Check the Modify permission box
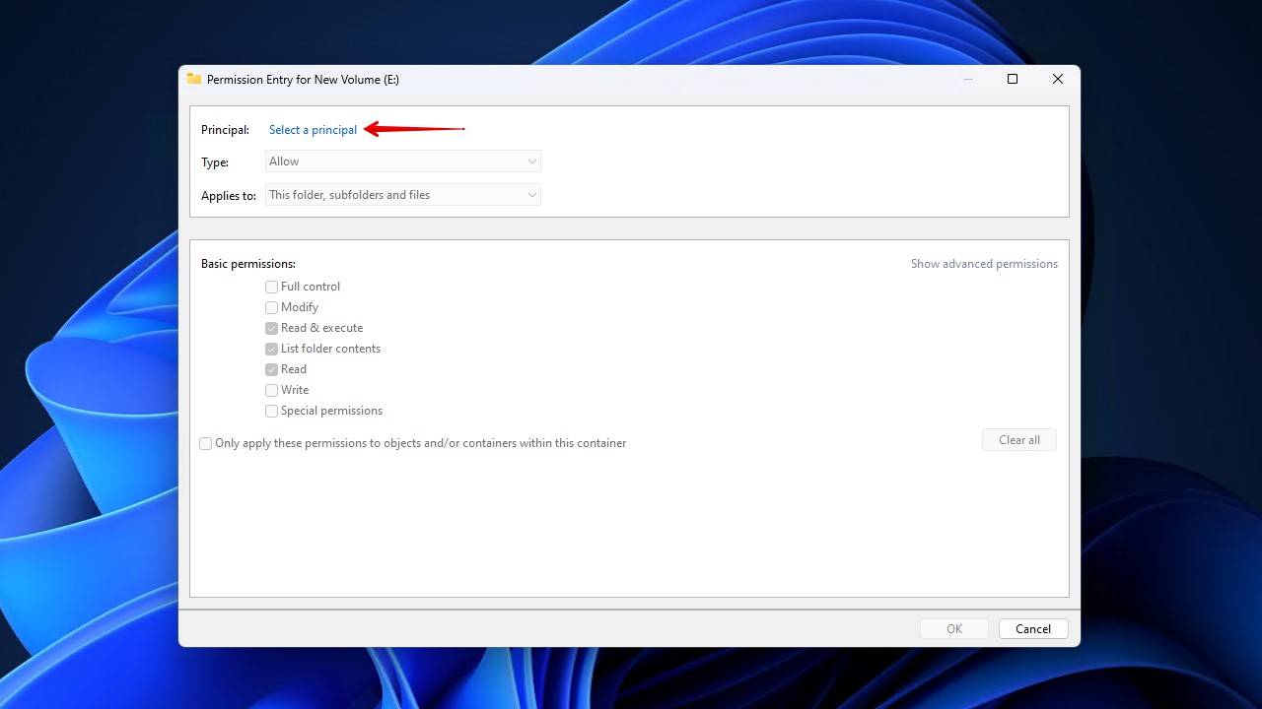The height and width of the screenshot is (709, 1262). (271, 307)
